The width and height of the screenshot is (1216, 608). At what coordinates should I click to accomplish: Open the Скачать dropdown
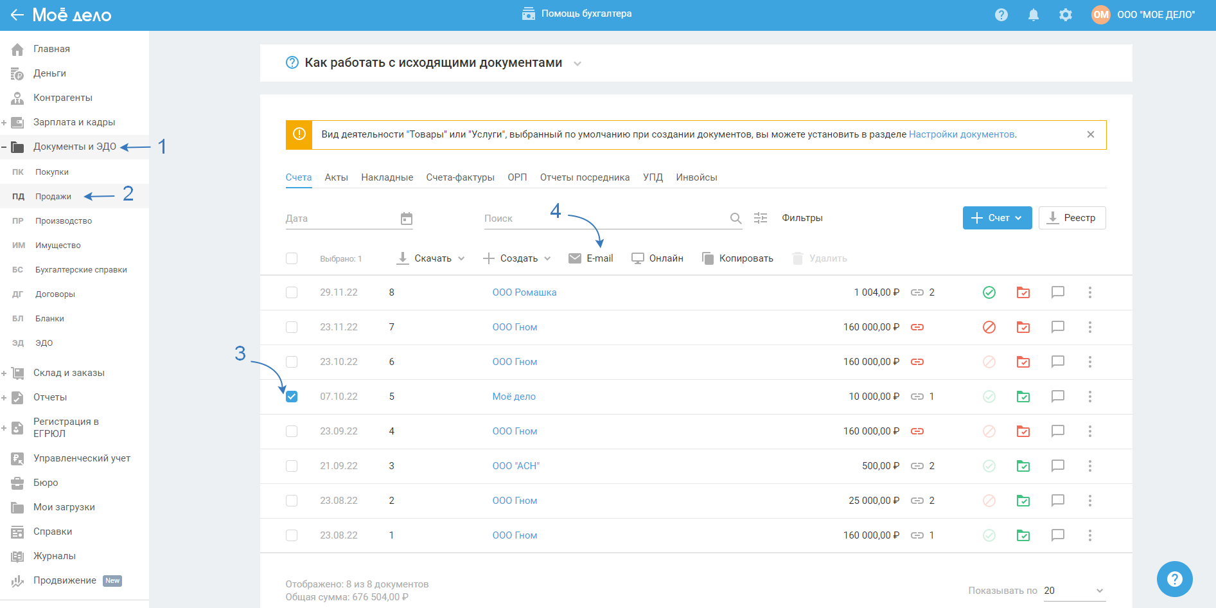coord(431,258)
